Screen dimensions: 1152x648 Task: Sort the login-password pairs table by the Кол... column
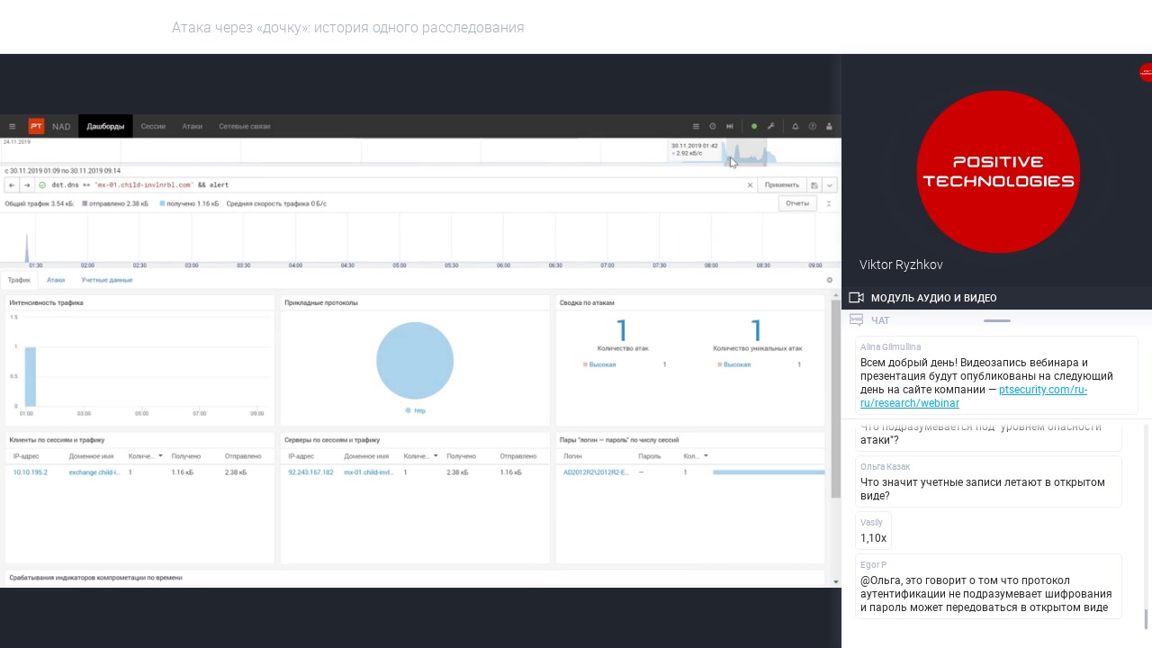pos(696,456)
